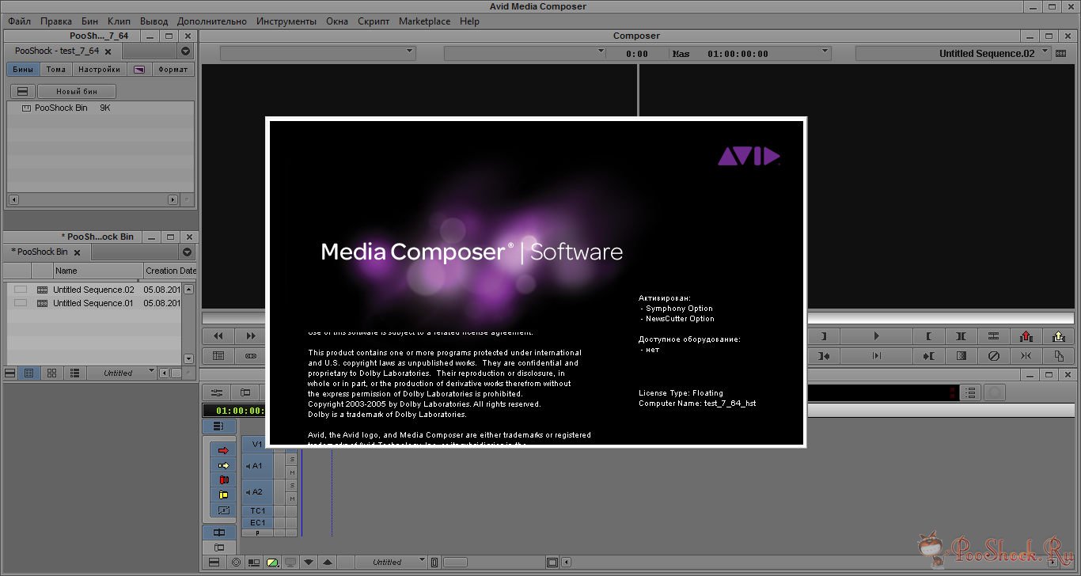The height and width of the screenshot is (576, 1081).
Task: Select Untitled Sequence.01 in the bin
Action: [93, 303]
